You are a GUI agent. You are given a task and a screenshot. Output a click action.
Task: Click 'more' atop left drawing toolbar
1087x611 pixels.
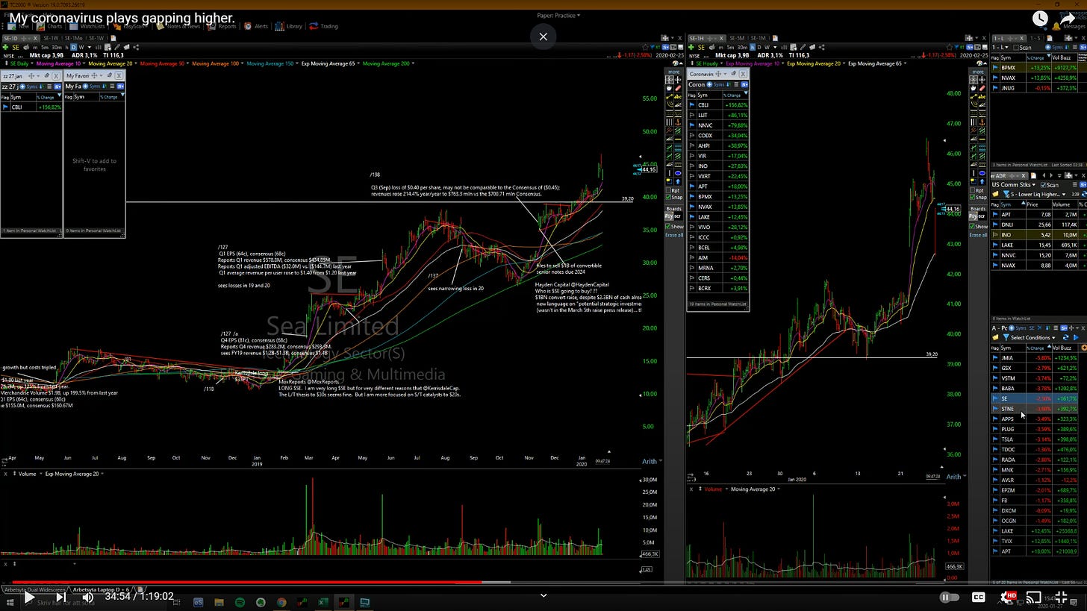point(674,72)
